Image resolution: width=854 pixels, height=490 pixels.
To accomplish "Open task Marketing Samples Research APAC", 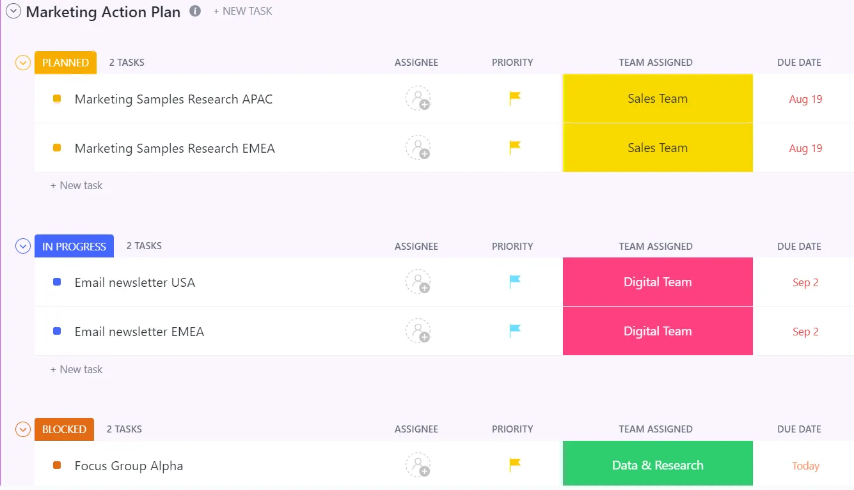I will (x=173, y=99).
